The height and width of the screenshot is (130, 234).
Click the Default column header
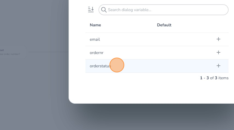click(x=164, y=25)
